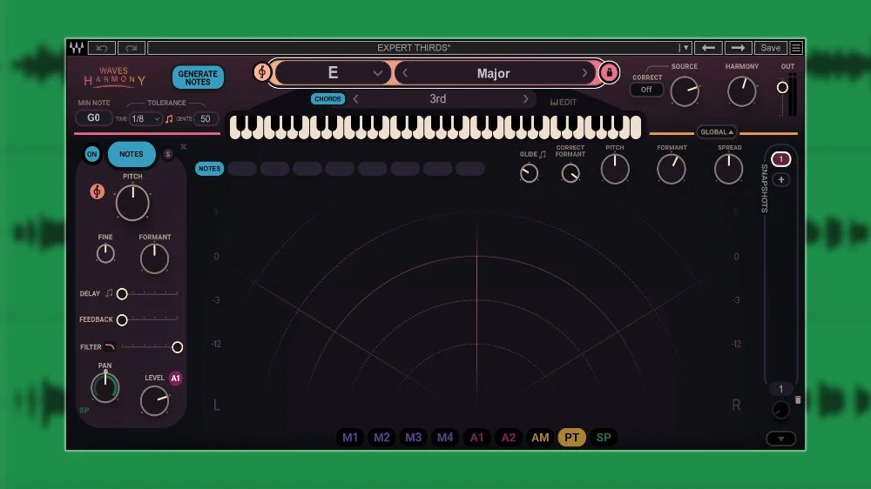
Task: Click the voice panel NOTES button
Action: pos(132,154)
